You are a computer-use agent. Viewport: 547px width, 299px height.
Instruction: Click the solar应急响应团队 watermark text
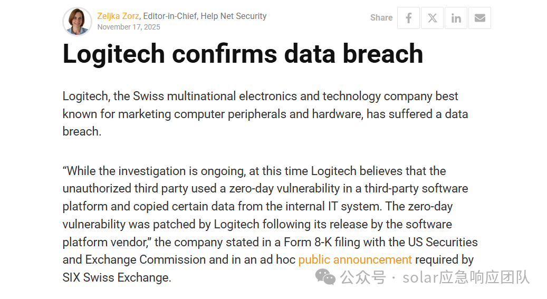[466, 277]
